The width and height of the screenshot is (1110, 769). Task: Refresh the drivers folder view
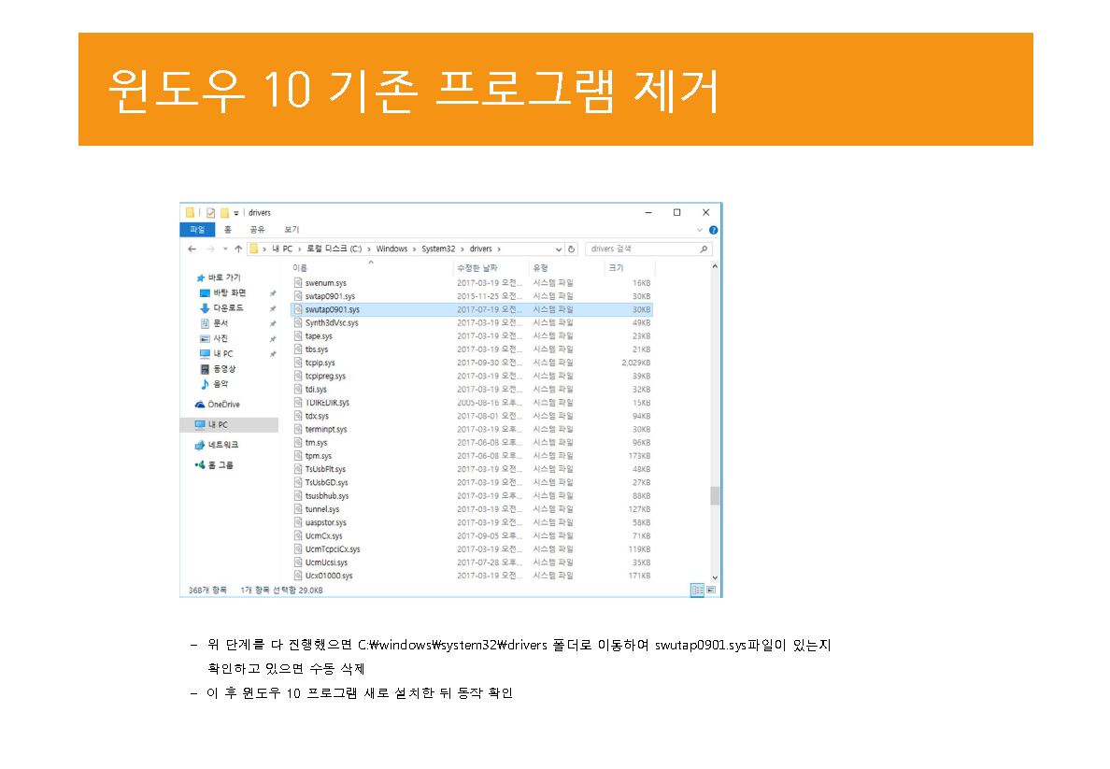[572, 249]
